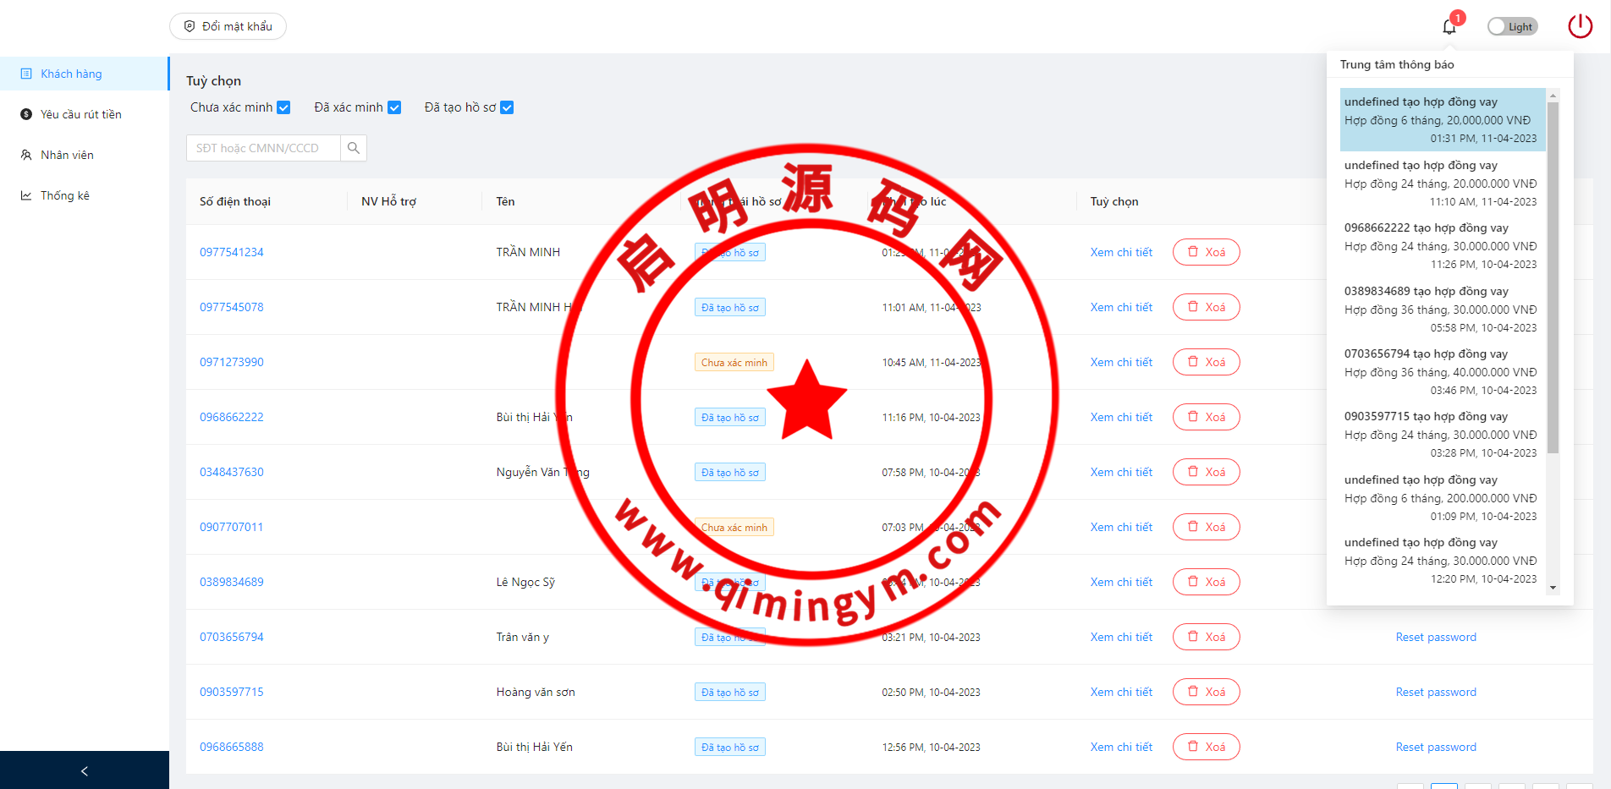Viewport: 1611px width, 789px height.
Task: Click the Nhân viên person icon
Action: pyautogui.click(x=26, y=155)
